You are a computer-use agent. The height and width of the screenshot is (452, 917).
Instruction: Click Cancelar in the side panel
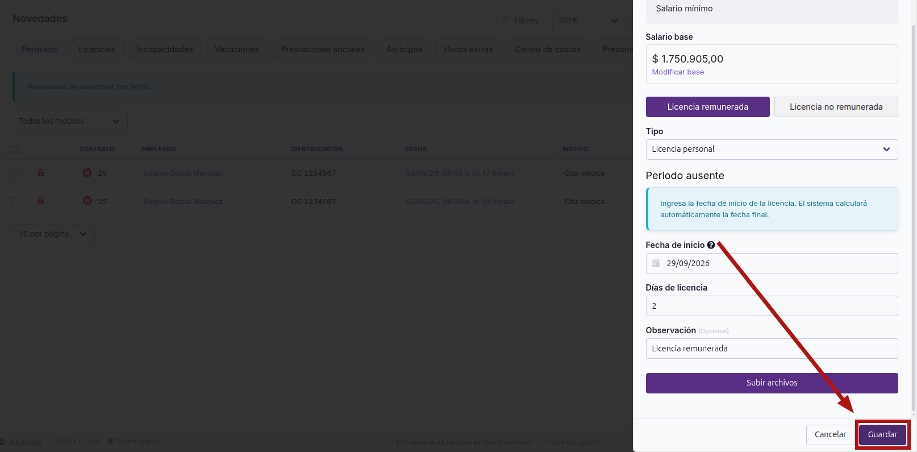[x=830, y=434]
